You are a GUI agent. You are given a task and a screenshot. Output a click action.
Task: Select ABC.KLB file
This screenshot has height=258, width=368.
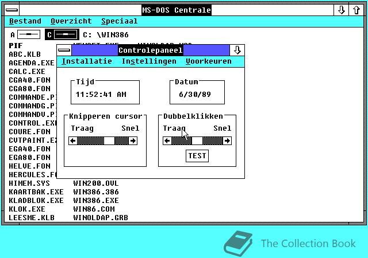coord(25,54)
